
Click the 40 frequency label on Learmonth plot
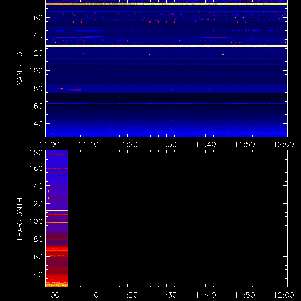tap(38, 274)
